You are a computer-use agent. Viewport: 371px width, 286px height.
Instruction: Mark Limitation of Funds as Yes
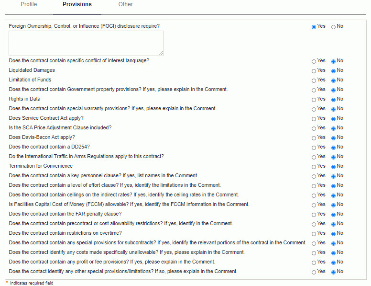click(314, 81)
